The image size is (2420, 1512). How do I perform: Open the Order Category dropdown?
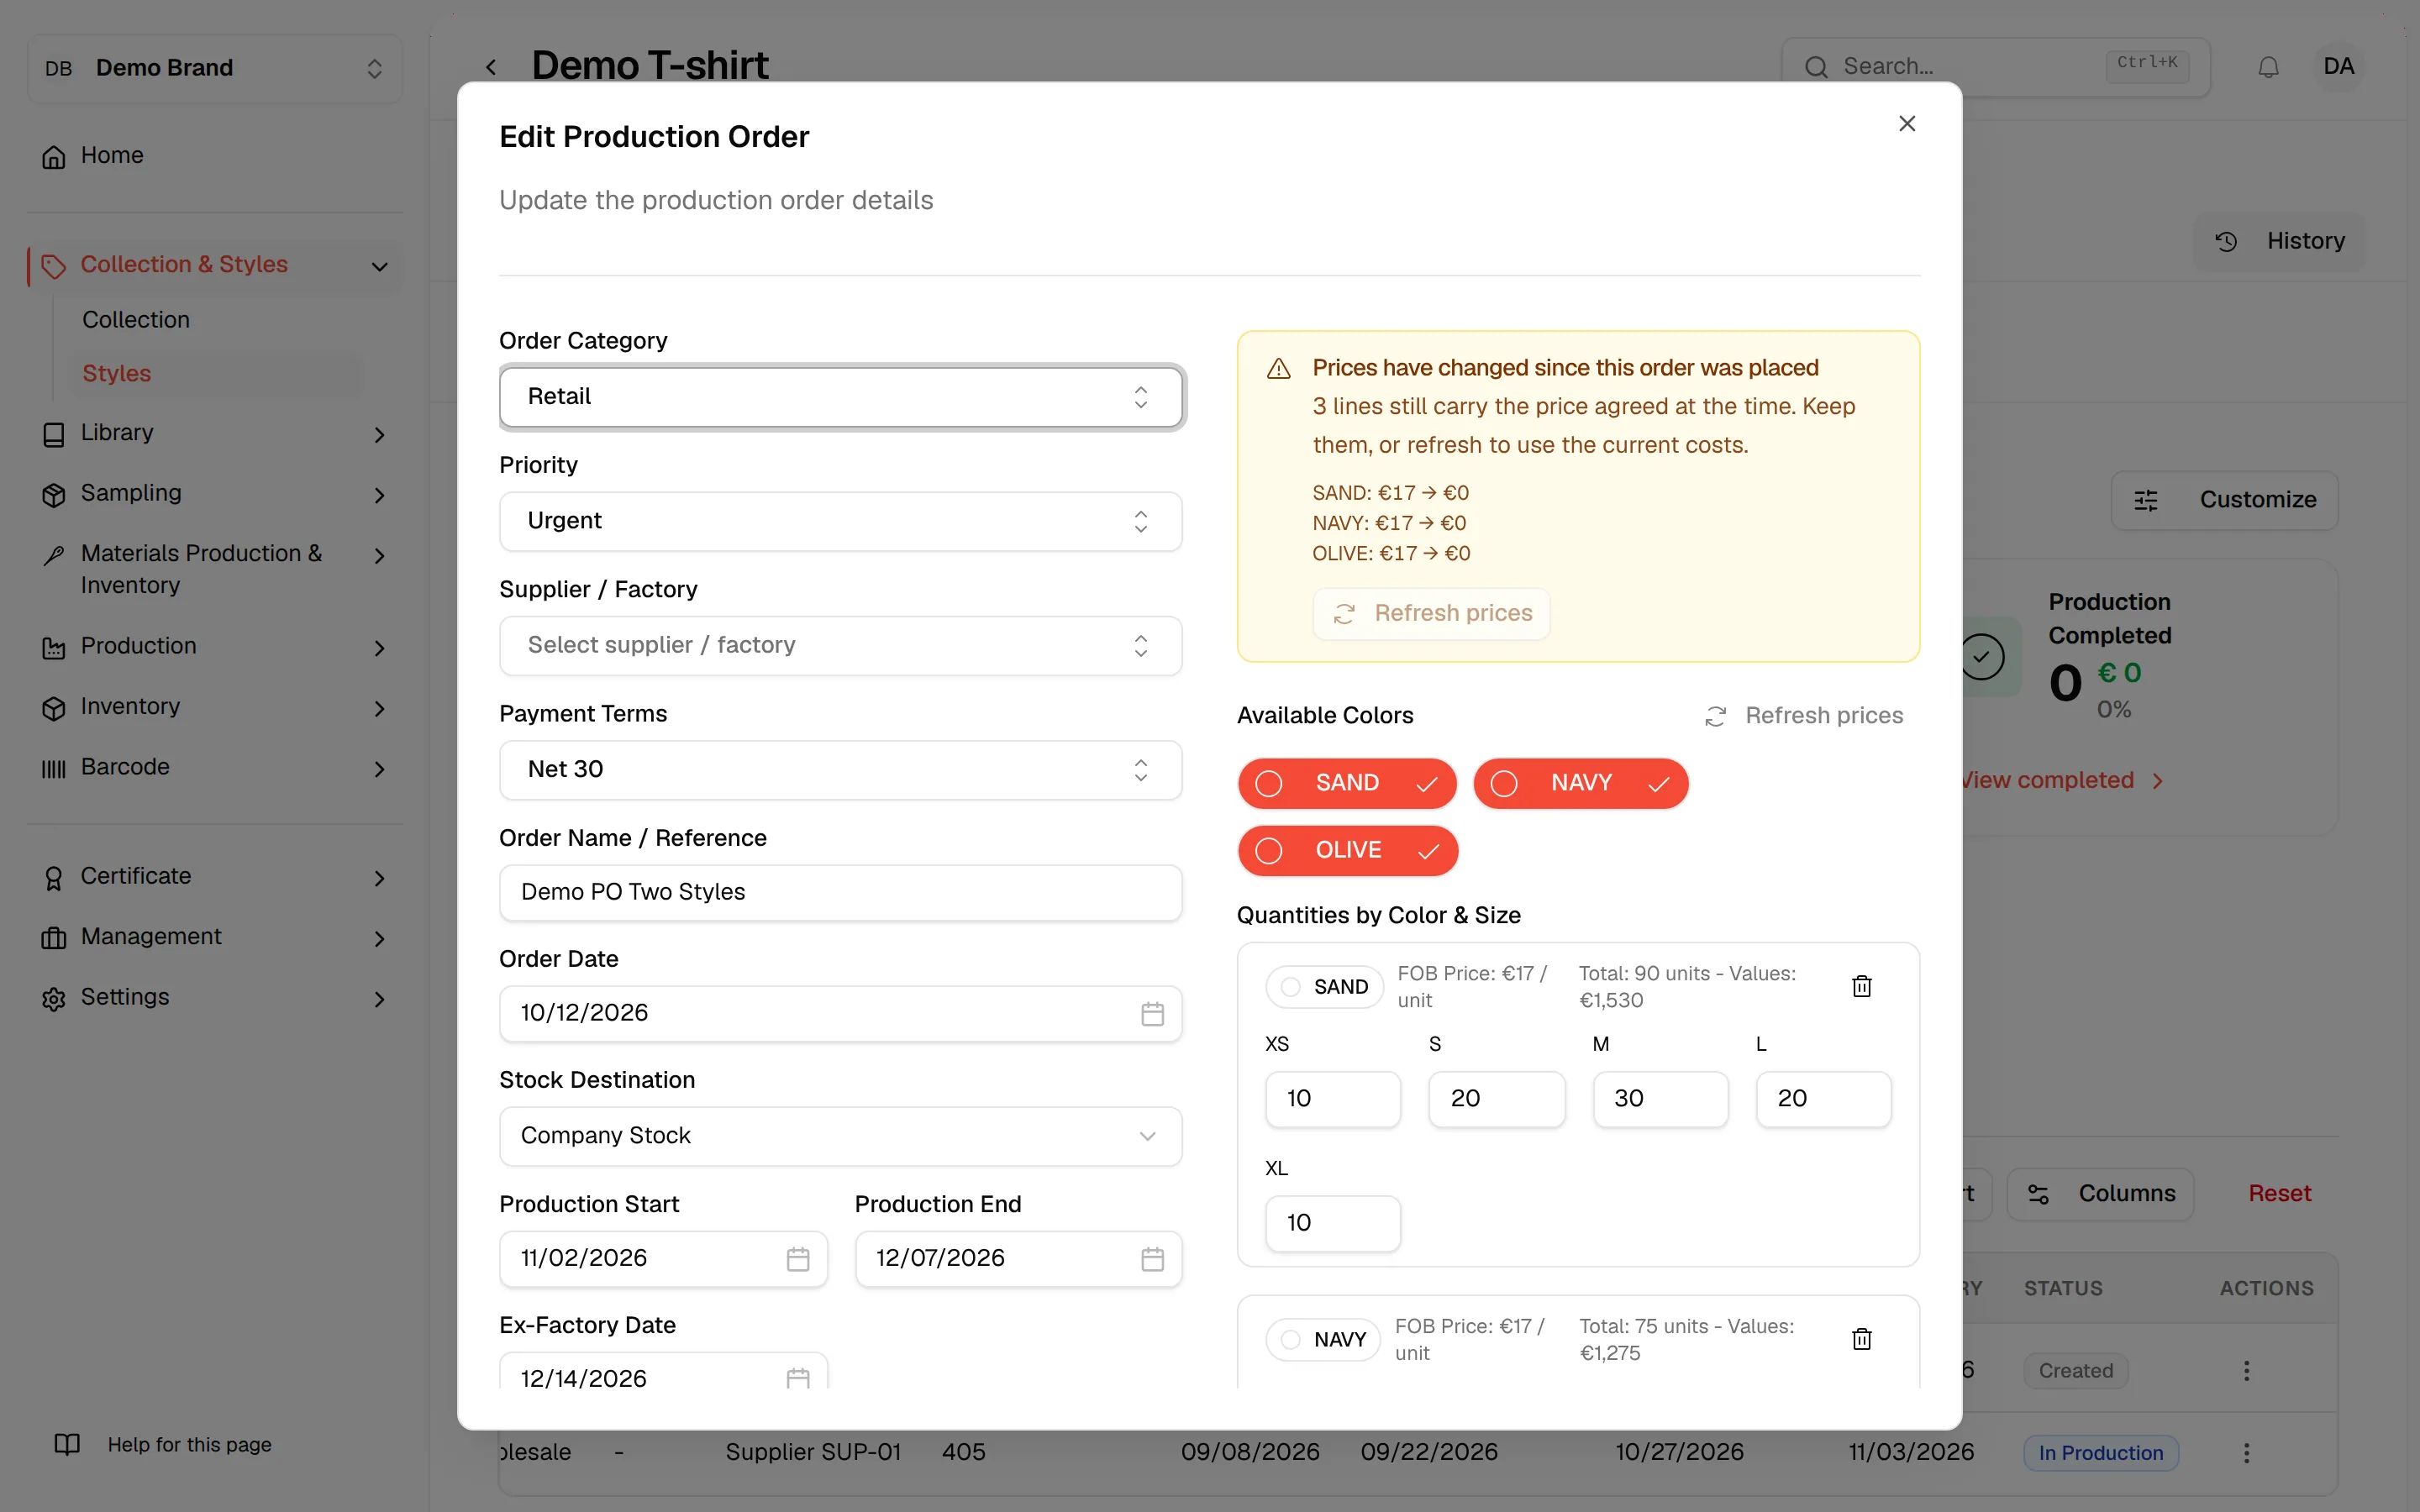[840, 397]
